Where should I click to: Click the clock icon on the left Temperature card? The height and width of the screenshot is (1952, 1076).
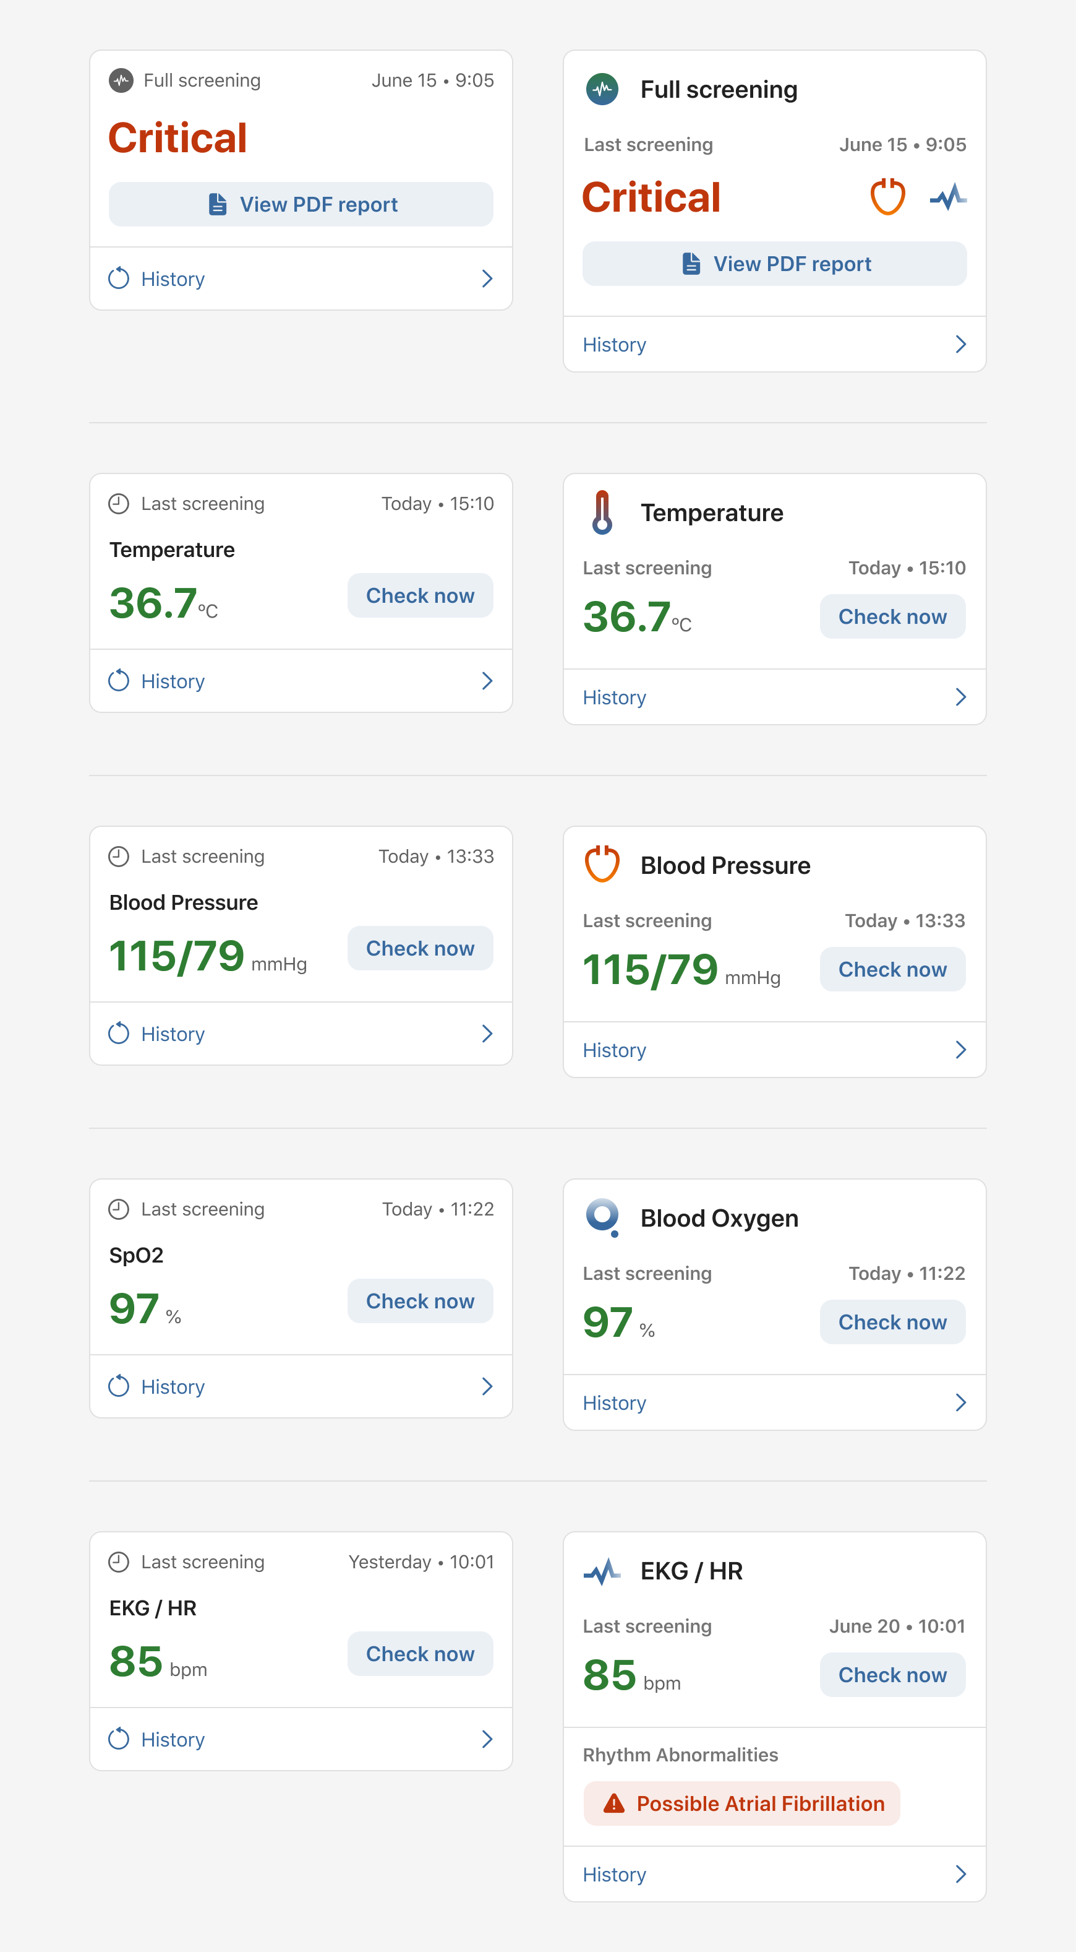coord(119,504)
